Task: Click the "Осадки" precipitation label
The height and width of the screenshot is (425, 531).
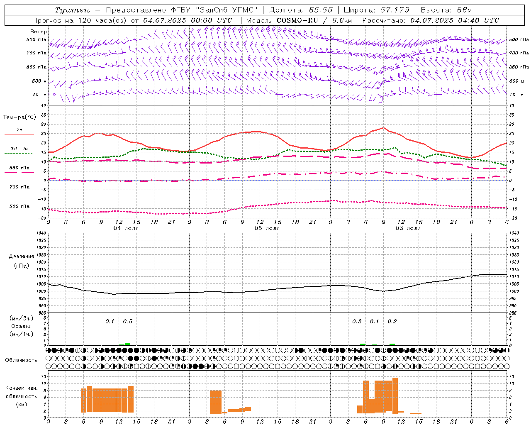Action: pyautogui.click(x=21, y=326)
